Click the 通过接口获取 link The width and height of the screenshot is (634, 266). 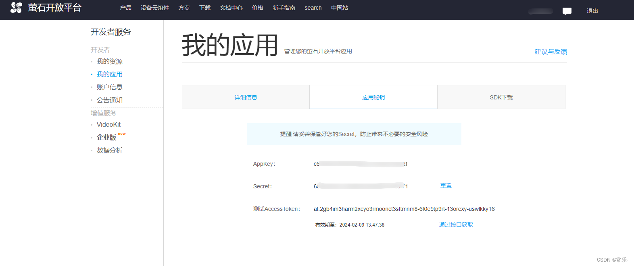pos(456,225)
